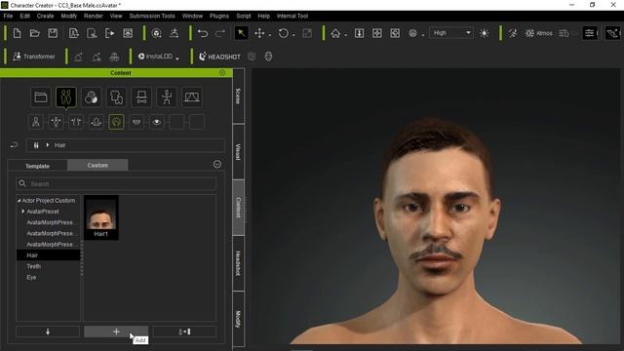
Task: Click the Add plus button
Action: [116, 331]
